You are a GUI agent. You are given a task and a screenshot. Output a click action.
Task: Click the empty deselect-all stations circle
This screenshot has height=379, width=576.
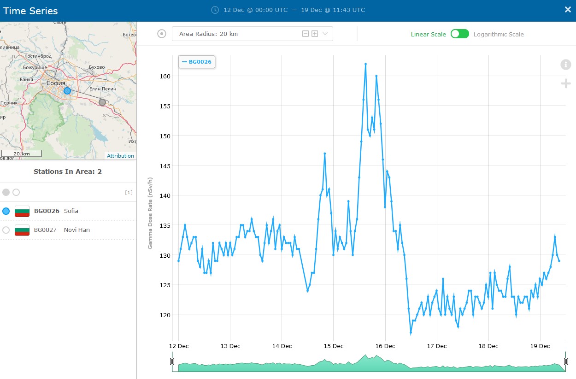click(16, 192)
